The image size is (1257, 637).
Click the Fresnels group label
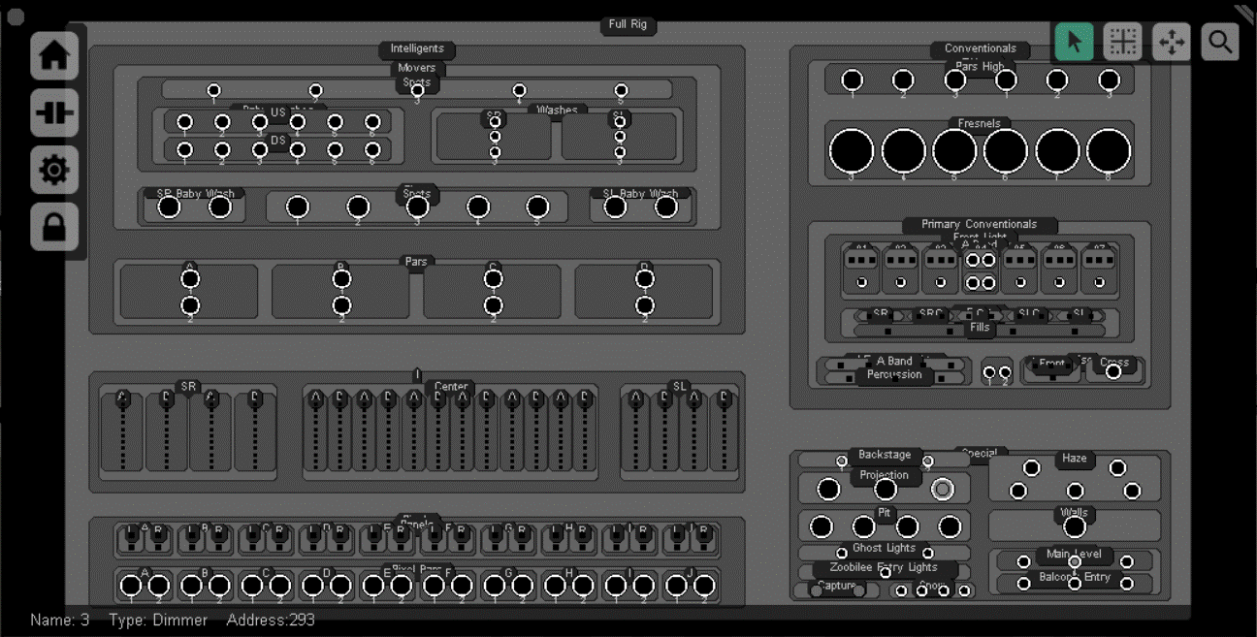(979, 123)
